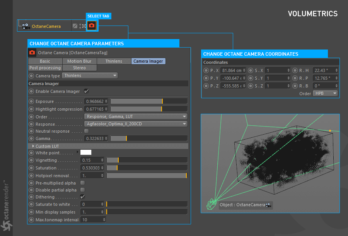The width and height of the screenshot is (348, 236).
Task: Click the target tag icon beside OctaneCamera
Action: click(x=84, y=26)
